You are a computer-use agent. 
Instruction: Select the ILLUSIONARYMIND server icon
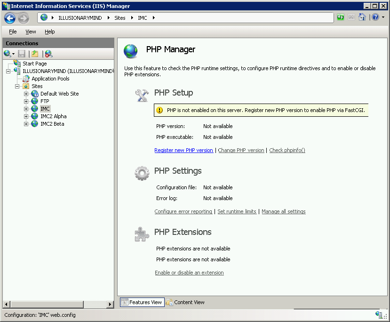(x=17, y=71)
